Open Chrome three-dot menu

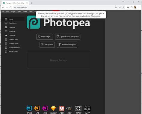(139, 7)
